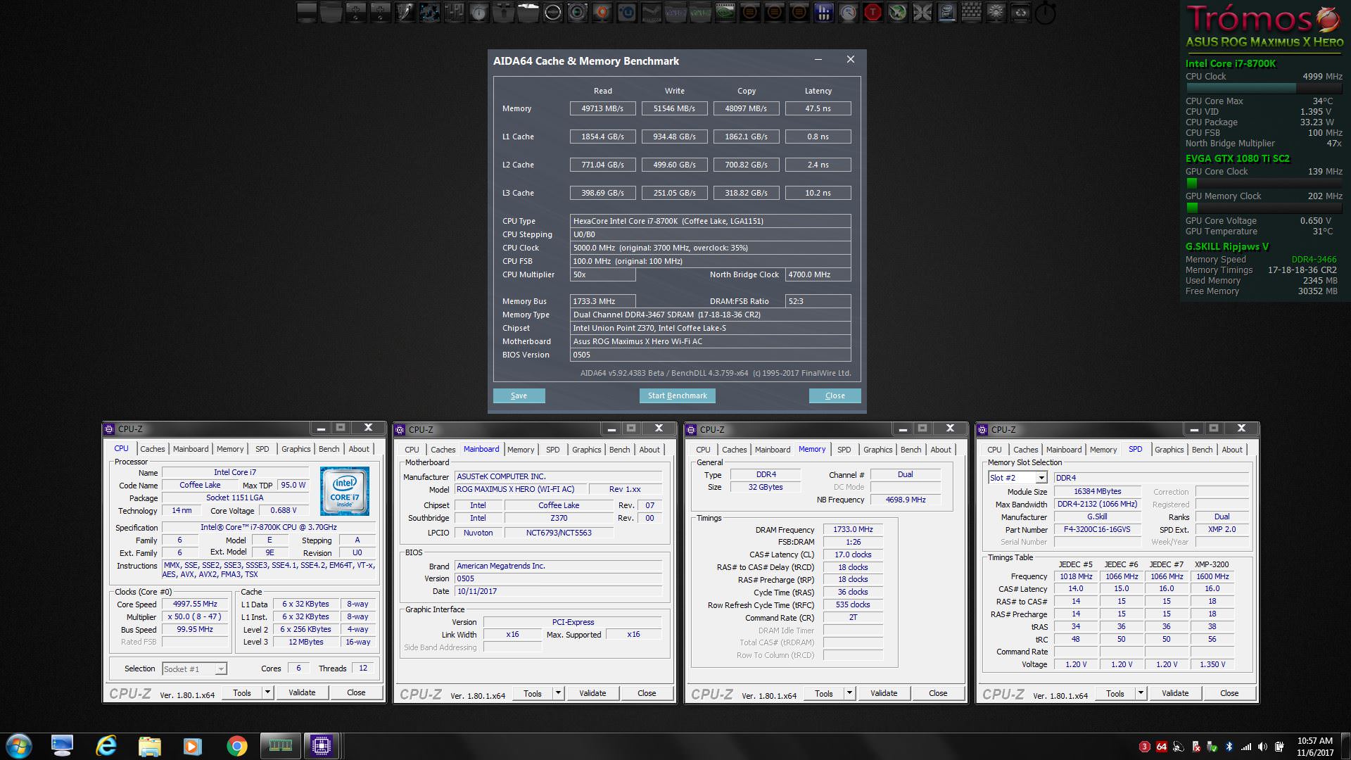Switch to AIDA64 memory chip taskbar icon
Viewport: 1351px width, 760px height.
[280, 745]
